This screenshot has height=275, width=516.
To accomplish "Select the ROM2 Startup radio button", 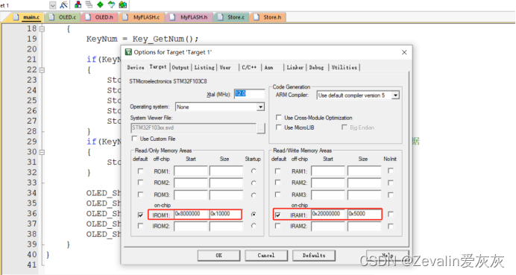I will (x=254, y=183).
